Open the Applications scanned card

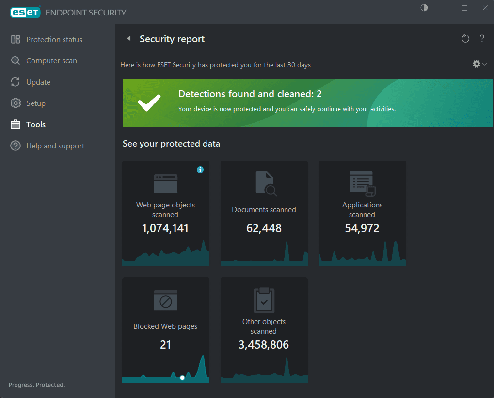click(x=362, y=213)
